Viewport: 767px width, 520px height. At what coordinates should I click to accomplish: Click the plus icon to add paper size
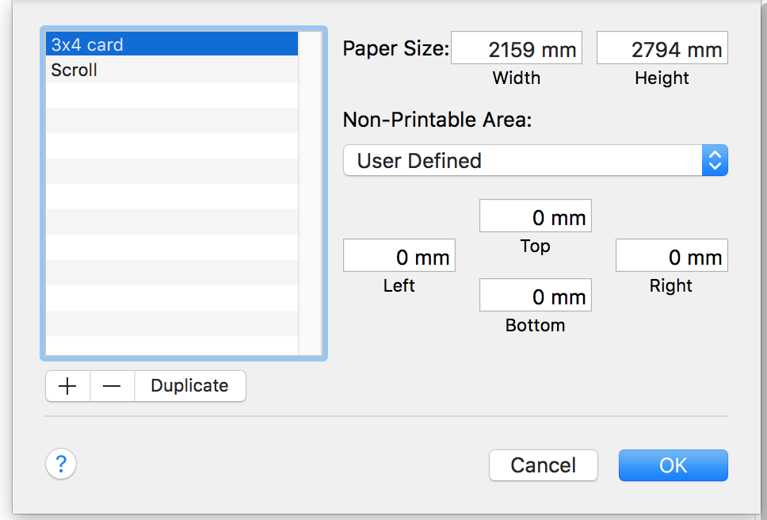pyautogui.click(x=68, y=386)
